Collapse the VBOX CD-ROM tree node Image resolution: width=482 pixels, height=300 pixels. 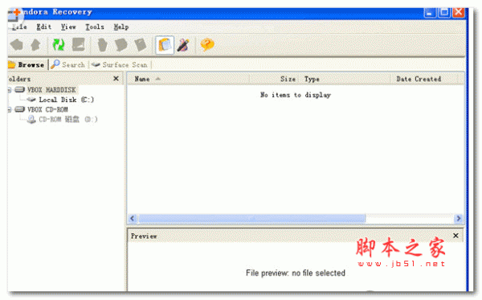pyautogui.click(x=9, y=109)
